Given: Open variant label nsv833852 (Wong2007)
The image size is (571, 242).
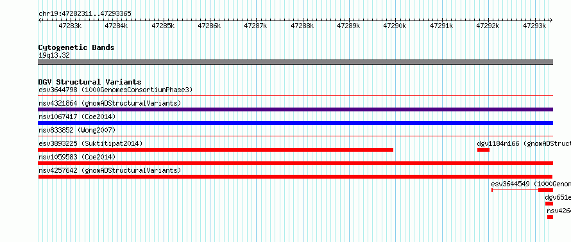Looking at the screenshot, I should click(x=77, y=130).
